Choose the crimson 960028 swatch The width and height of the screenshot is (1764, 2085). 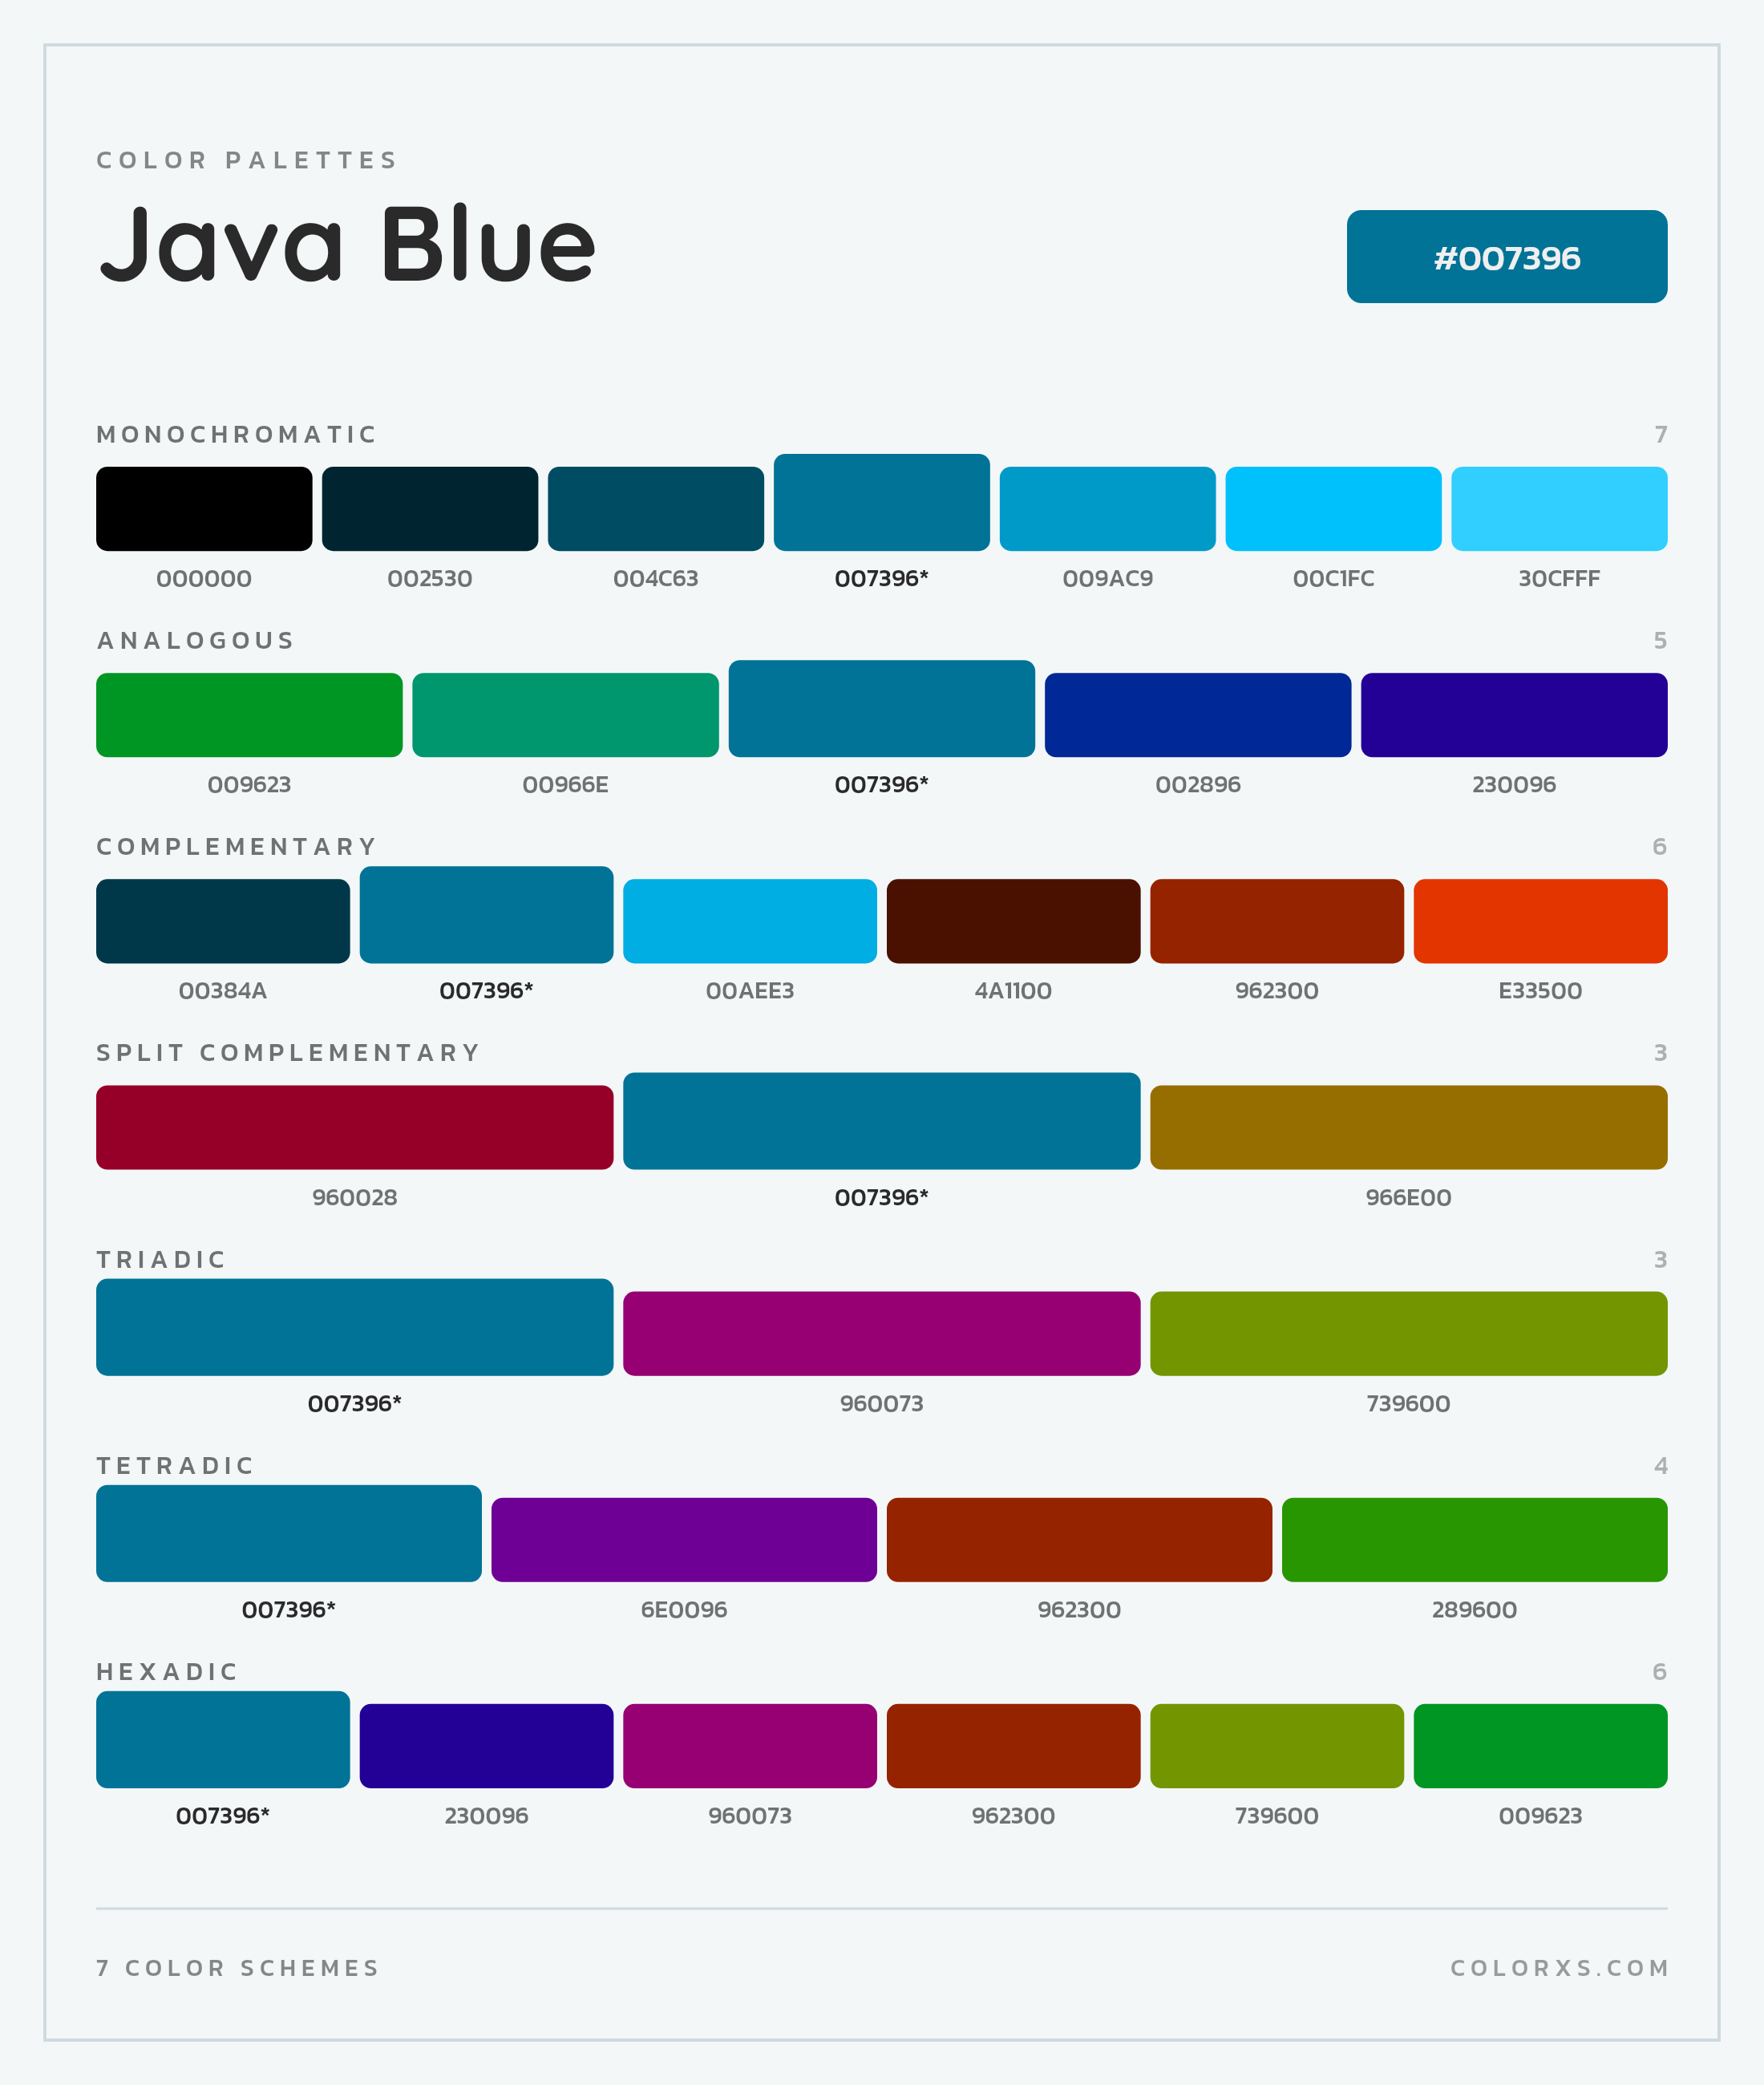tap(355, 1127)
